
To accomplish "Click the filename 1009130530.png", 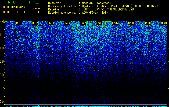I will pyautogui.click(x=14, y=7).
